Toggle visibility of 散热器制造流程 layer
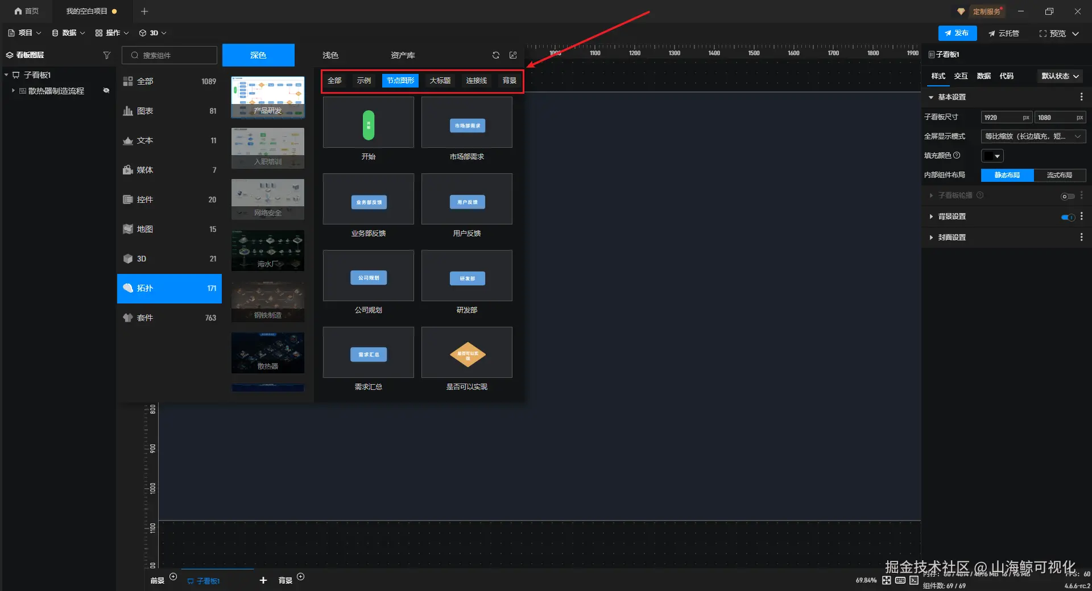 click(x=106, y=90)
